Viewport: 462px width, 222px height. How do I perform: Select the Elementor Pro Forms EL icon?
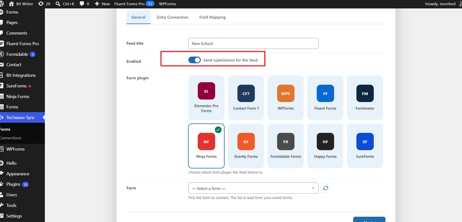[x=206, y=91]
